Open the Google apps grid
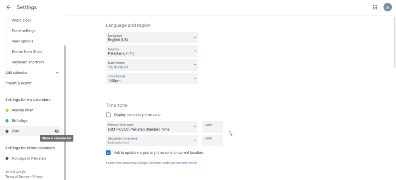 click(375, 7)
